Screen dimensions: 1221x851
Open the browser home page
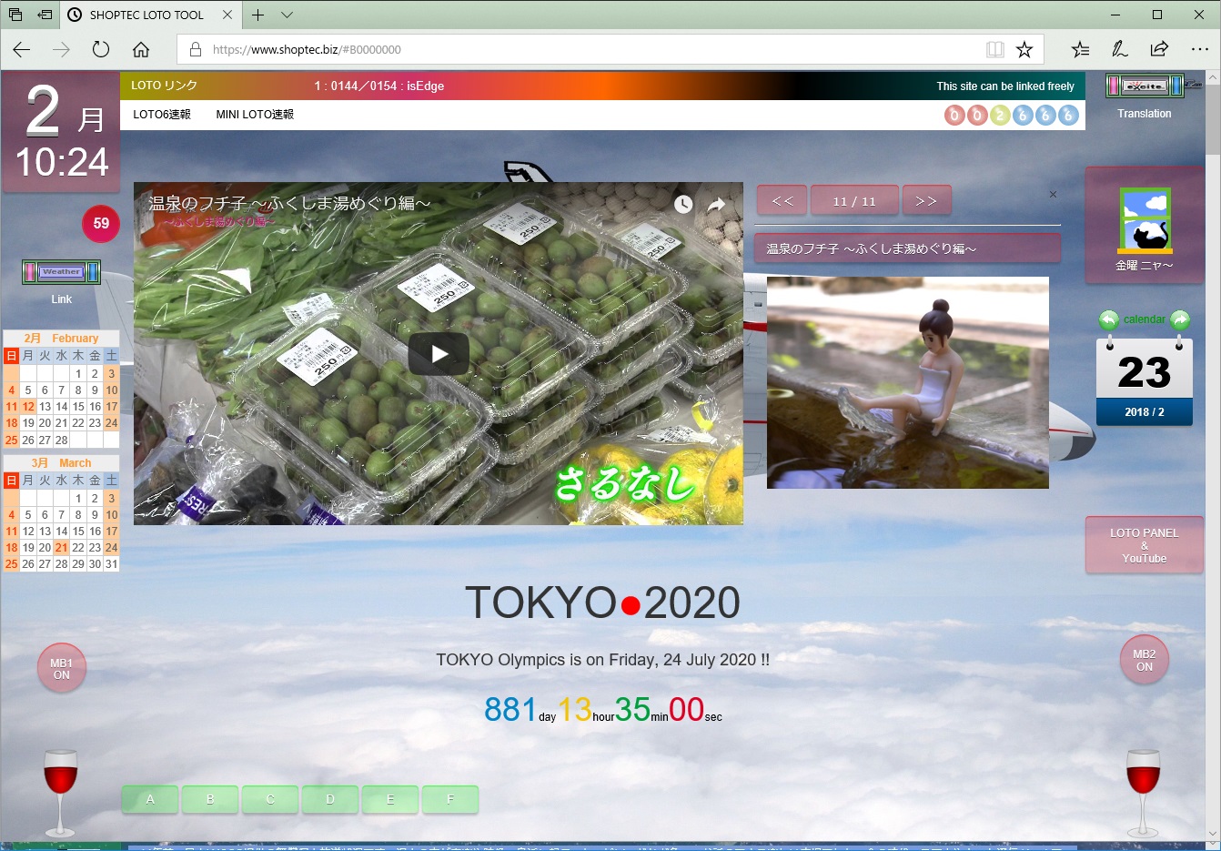tap(141, 49)
